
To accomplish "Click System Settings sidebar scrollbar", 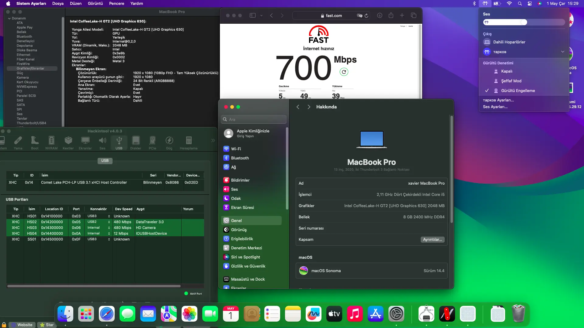I will pos(287,169).
